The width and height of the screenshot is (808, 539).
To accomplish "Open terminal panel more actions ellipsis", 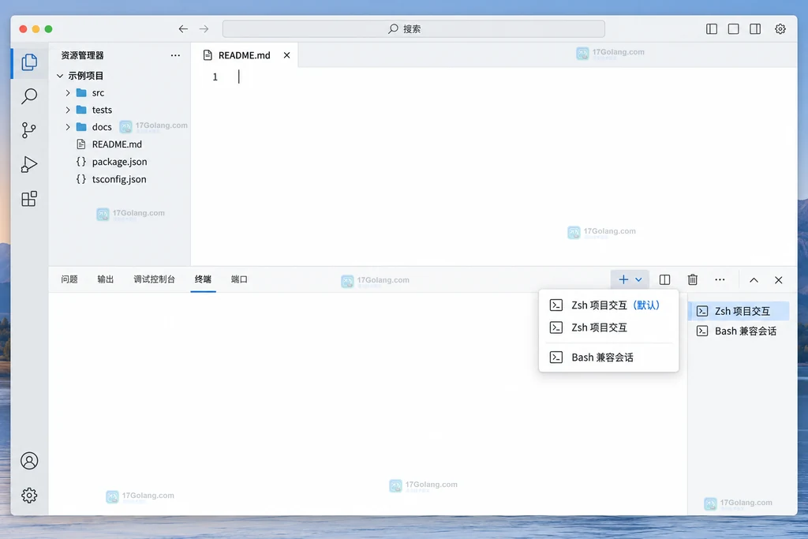I will tap(720, 280).
